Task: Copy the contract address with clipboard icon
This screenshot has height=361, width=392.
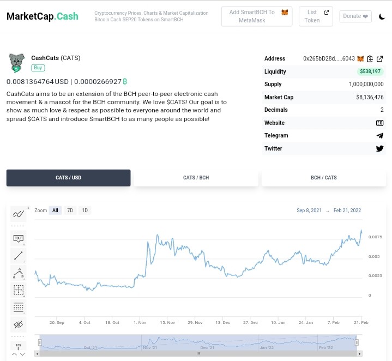Action: 370,59
